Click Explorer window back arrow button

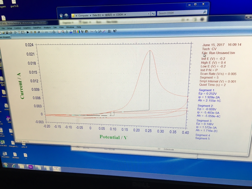pos(61,16)
